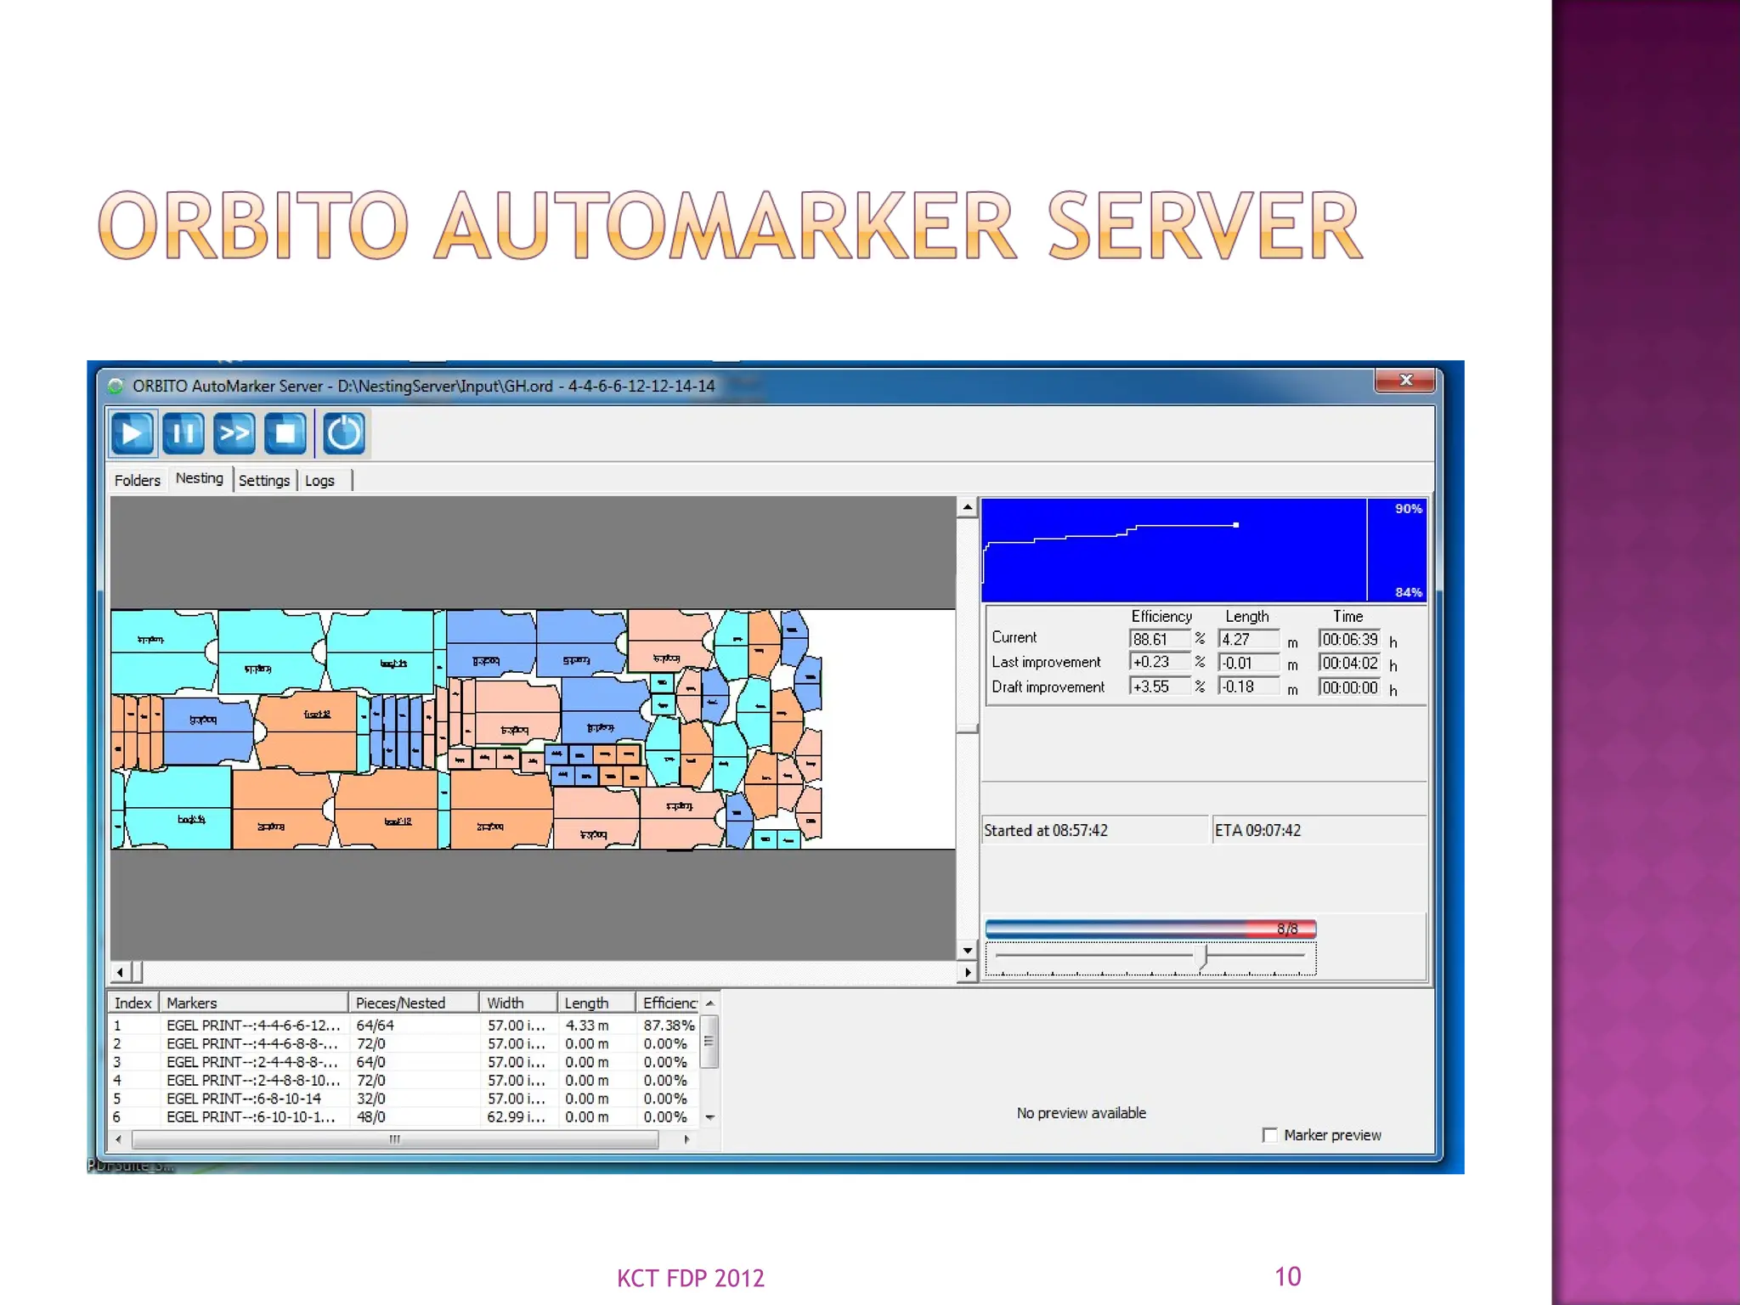The height and width of the screenshot is (1305, 1740).
Task: Pause the nesting process
Action: coord(184,433)
